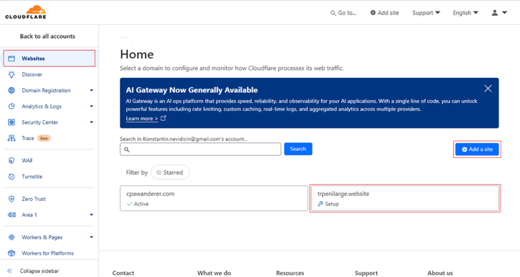Expand the Domain Registration section
This screenshot has height=277, width=520.
91,90
